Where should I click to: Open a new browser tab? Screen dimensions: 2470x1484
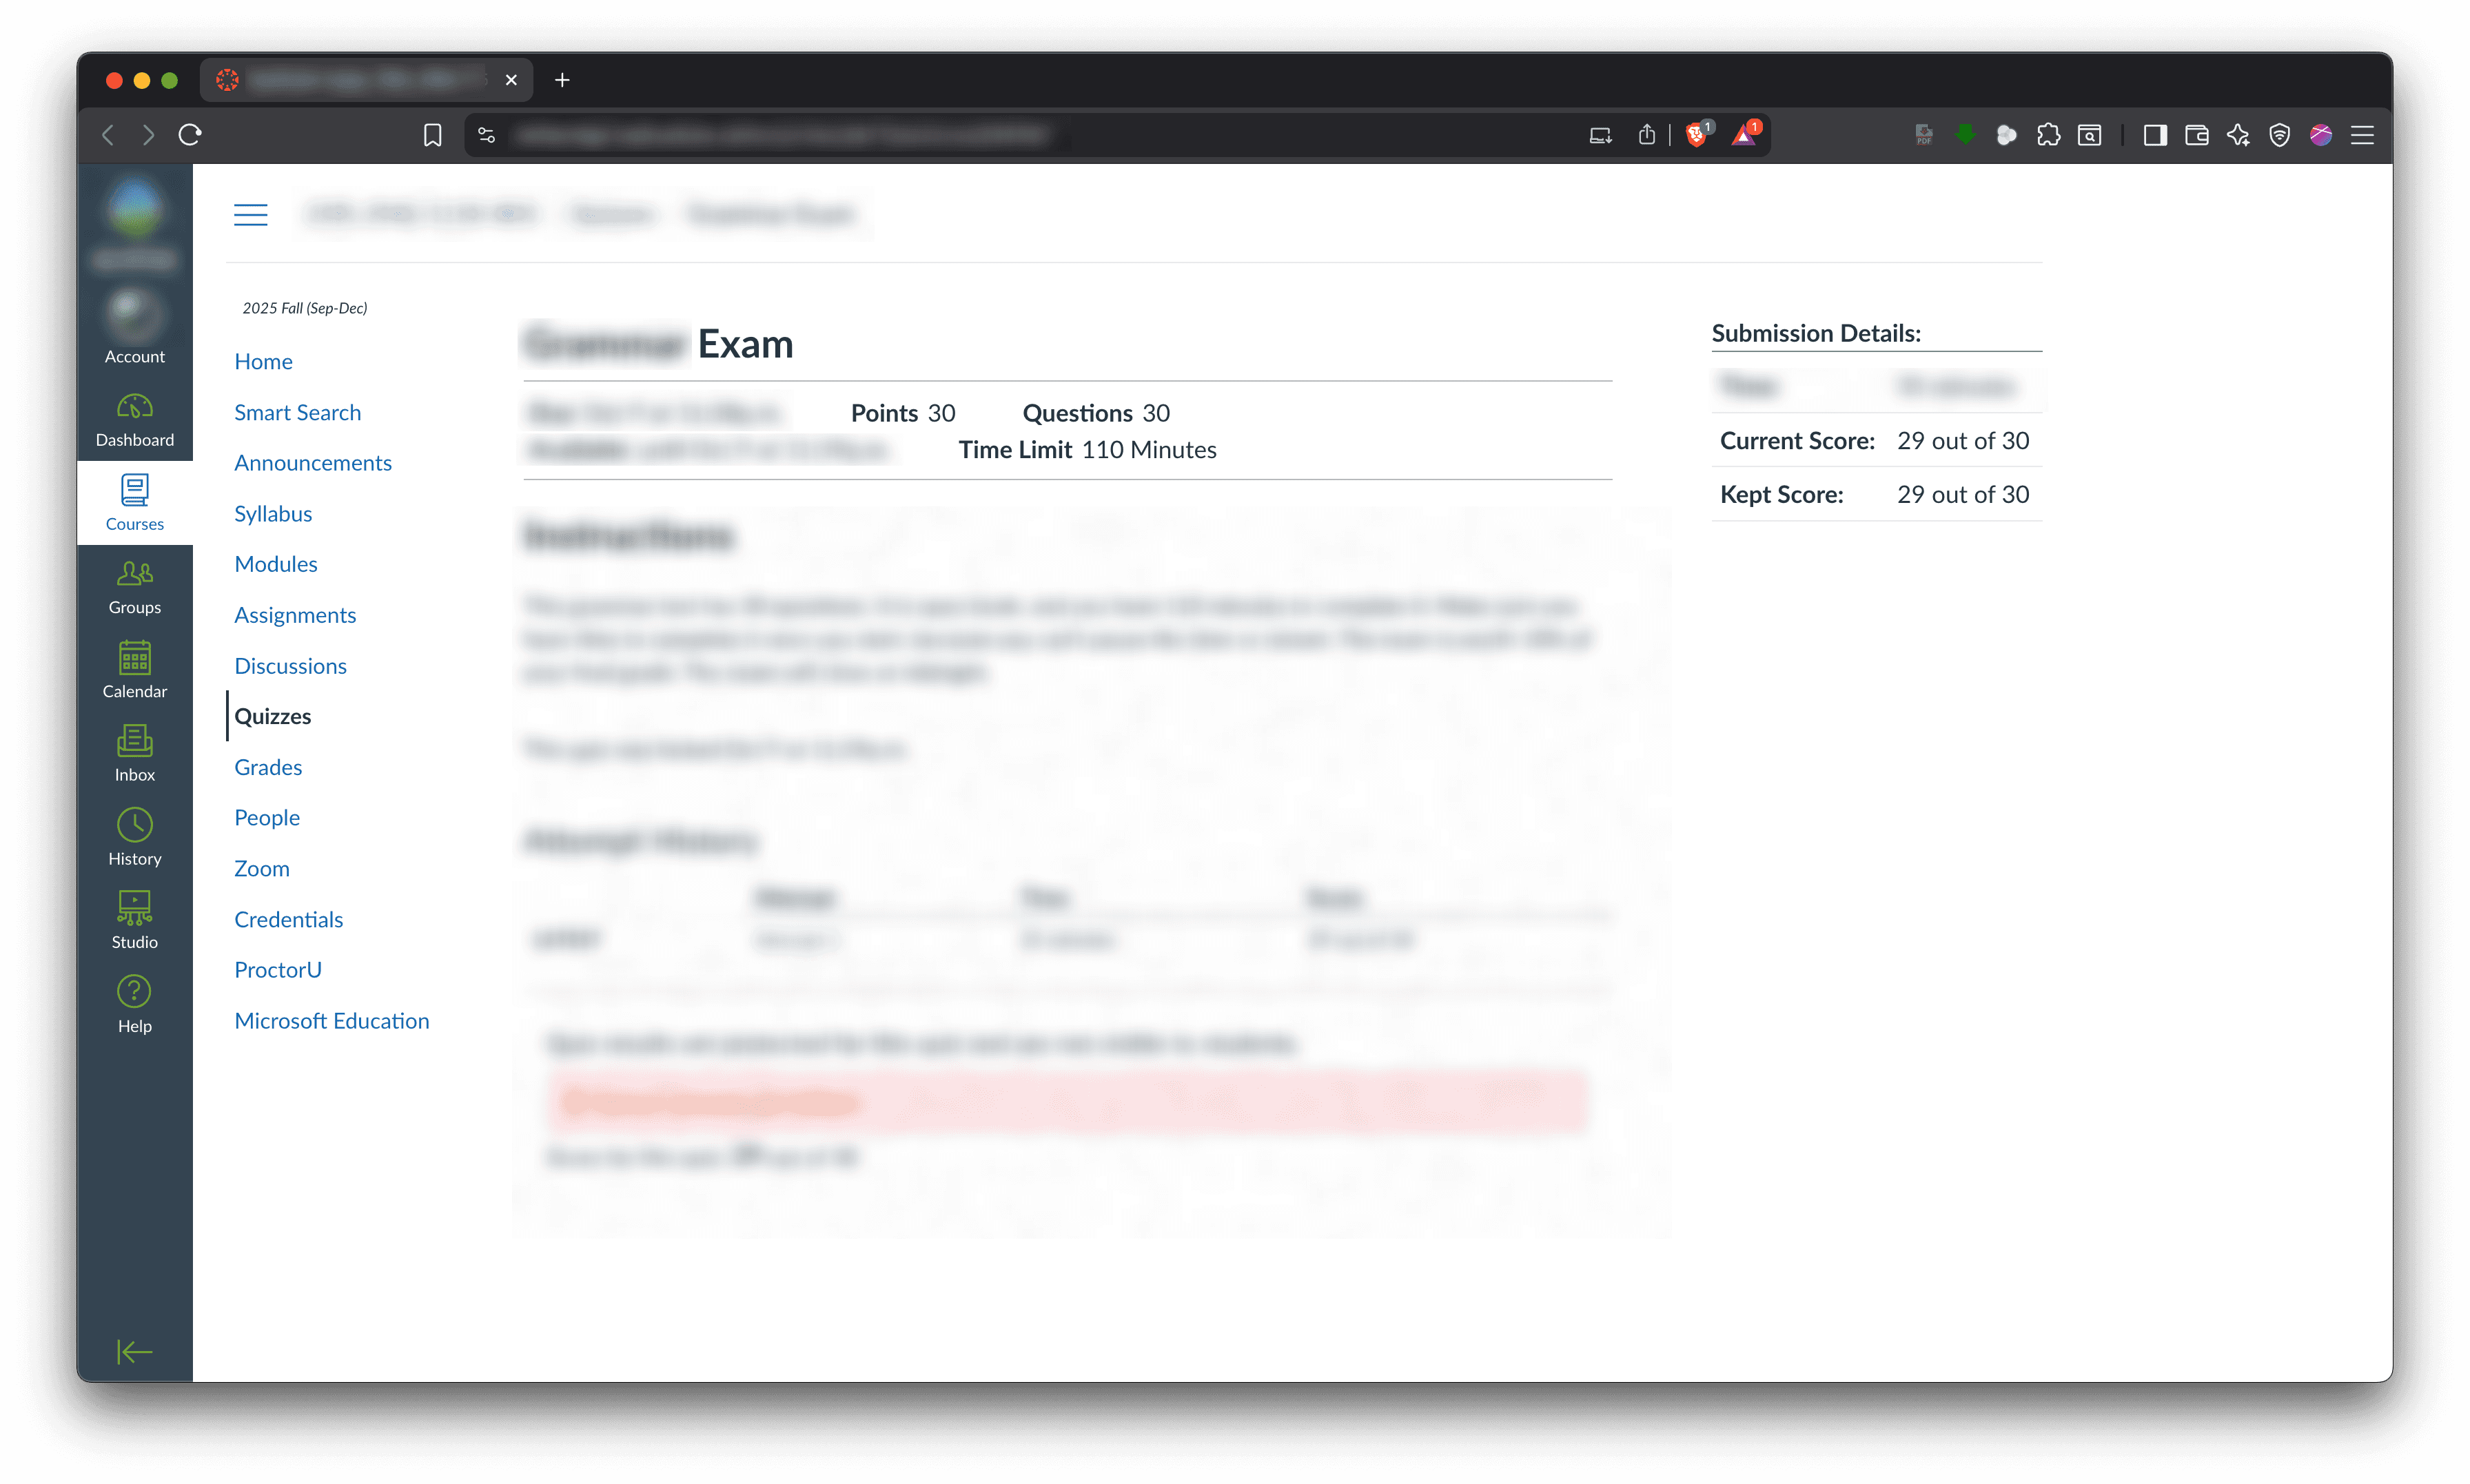(562, 80)
